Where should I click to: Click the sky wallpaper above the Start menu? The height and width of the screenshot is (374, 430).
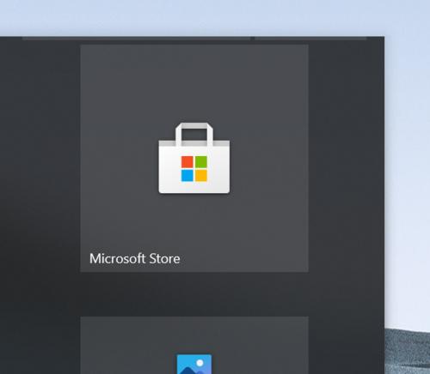[x=215, y=17]
